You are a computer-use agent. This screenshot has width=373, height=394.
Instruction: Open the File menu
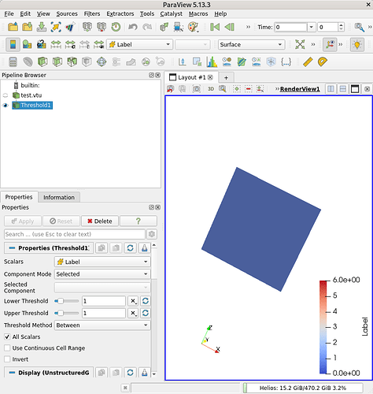point(9,13)
